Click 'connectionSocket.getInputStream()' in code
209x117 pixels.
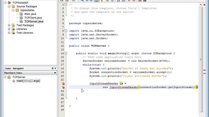(167, 87)
